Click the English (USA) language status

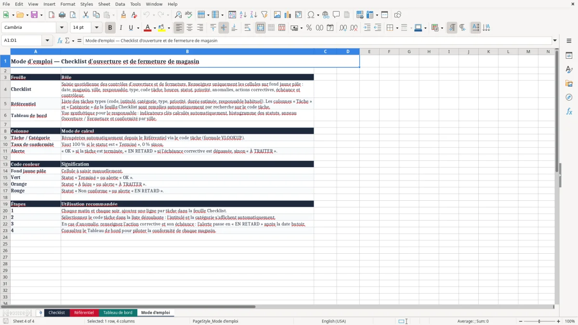pos(334,321)
